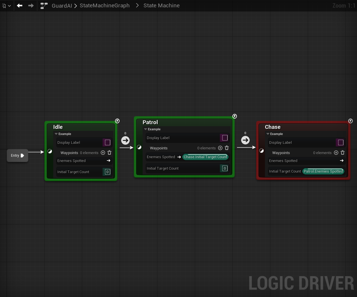Click the lightning badge on Patrol node
Screen dimensions: 357x297
[235, 116]
